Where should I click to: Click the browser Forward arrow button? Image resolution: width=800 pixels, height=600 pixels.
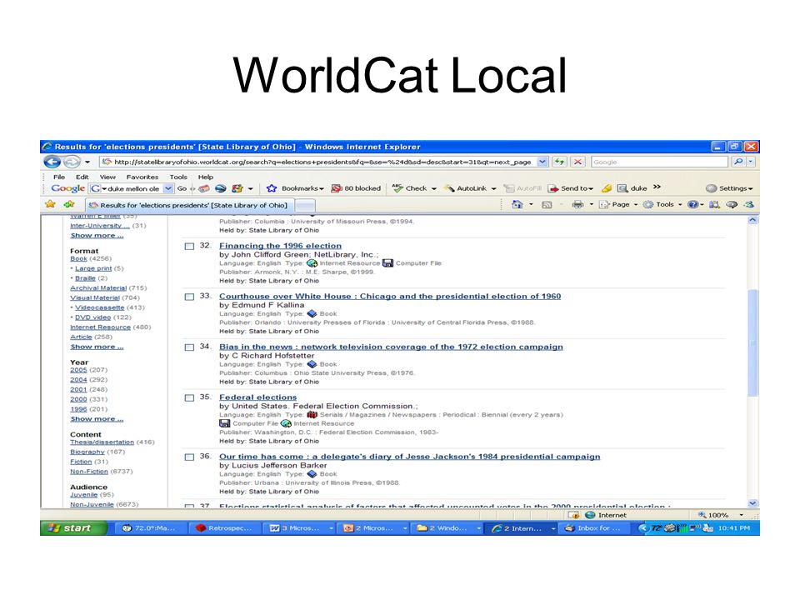point(72,162)
